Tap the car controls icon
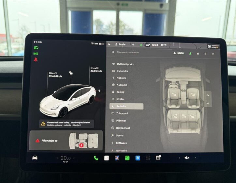 pos(35,158)
